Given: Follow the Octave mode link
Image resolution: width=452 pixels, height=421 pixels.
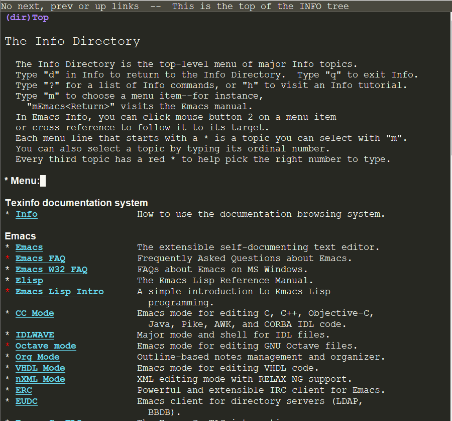Looking at the screenshot, I should (x=46, y=346).
